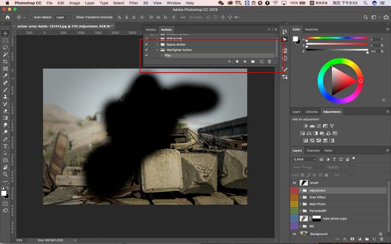Switch to the Channels tab
This screenshot has height=244, width=391.
pyautogui.click(x=313, y=151)
